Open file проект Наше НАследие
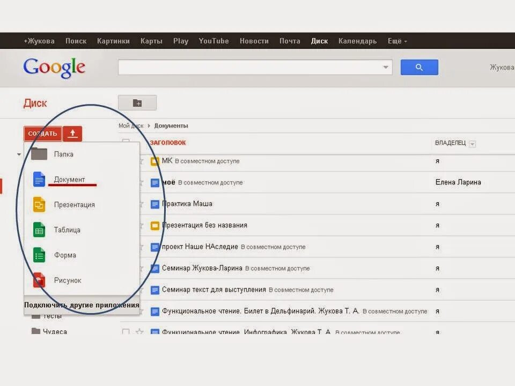The image size is (515, 386). (200, 247)
